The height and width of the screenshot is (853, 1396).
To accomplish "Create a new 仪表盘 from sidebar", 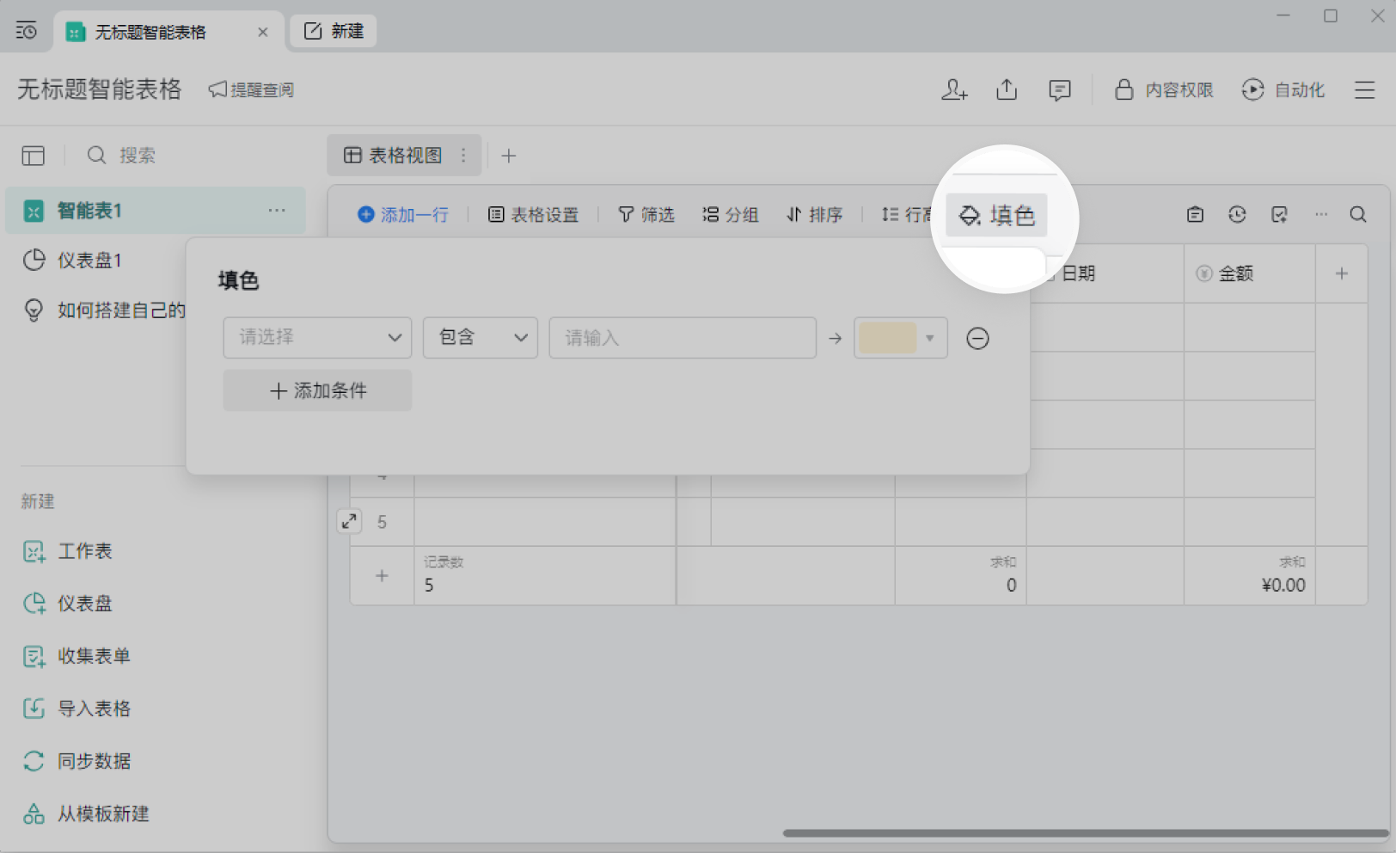I will [68, 604].
